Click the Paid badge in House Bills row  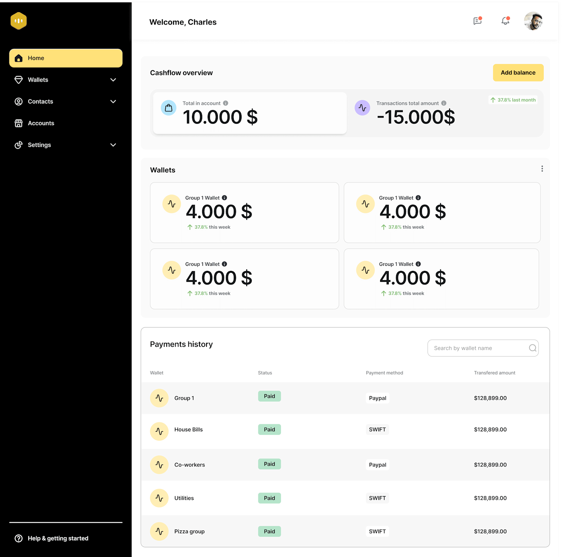pyautogui.click(x=269, y=429)
